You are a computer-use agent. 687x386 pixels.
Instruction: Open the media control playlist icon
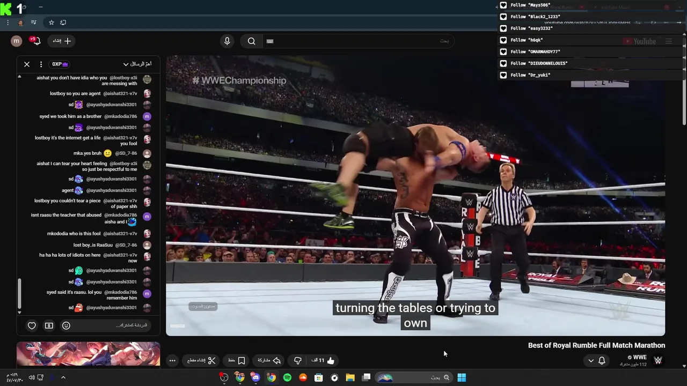coord(34,23)
